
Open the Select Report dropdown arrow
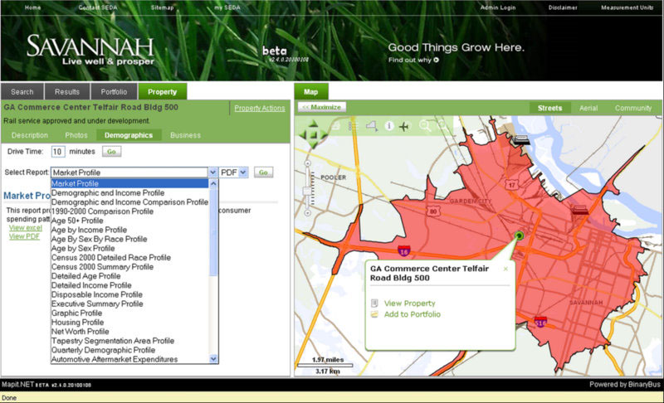(212, 172)
